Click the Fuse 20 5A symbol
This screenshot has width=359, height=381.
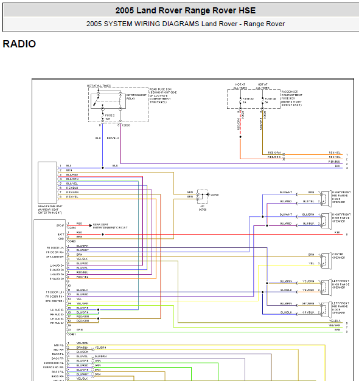pyautogui.click(x=240, y=101)
